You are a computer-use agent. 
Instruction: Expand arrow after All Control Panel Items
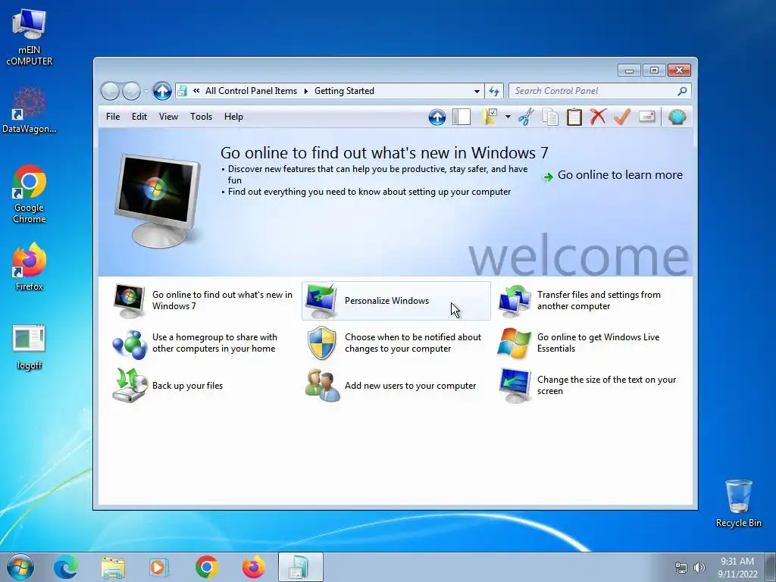[306, 91]
